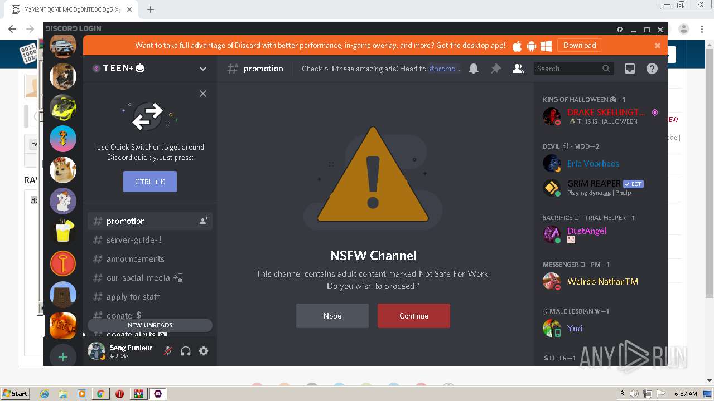Open the inbox icon
The width and height of the screenshot is (714, 401).
pyautogui.click(x=630, y=69)
